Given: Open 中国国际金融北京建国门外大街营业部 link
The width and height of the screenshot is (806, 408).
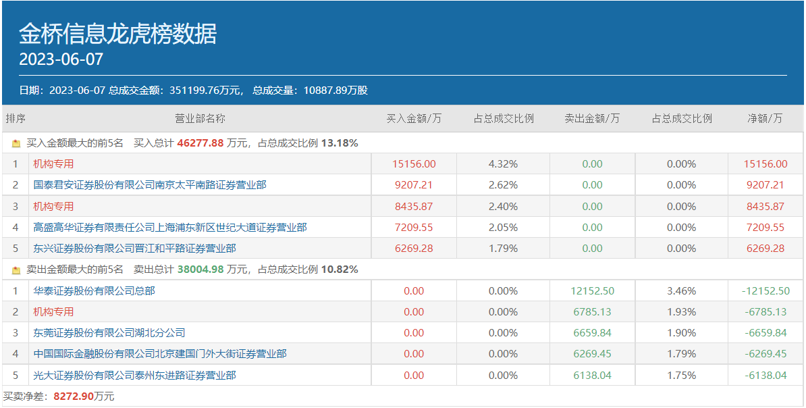Looking at the screenshot, I should (x=160, y=354).
